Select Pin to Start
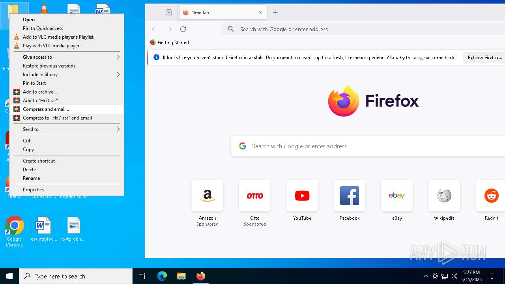 pyautogui.click(x=67, y=83)
